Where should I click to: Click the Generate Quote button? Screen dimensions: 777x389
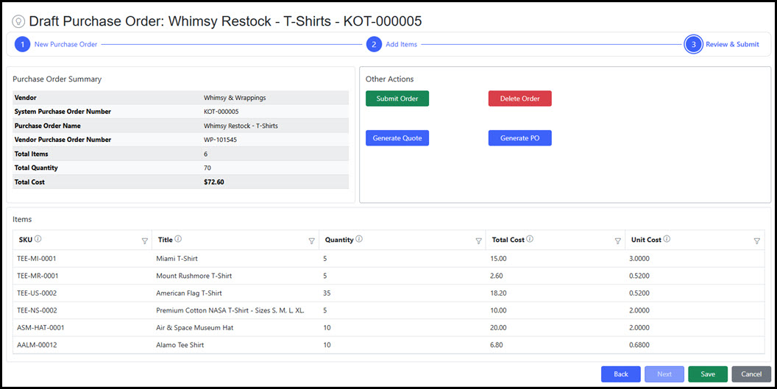[x=397, y=138]
